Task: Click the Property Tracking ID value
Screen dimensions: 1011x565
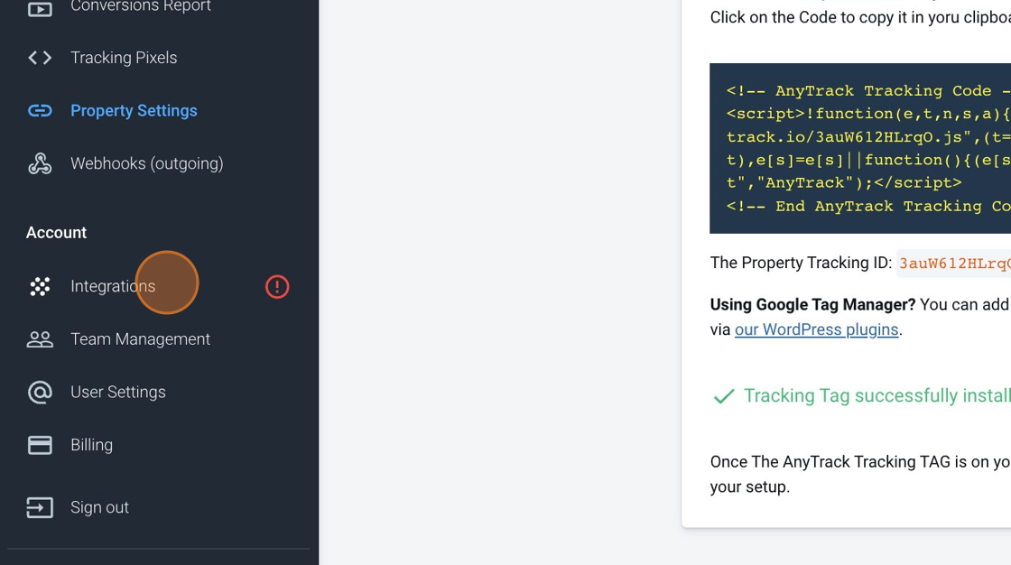Action: click(x=954, y=264)
